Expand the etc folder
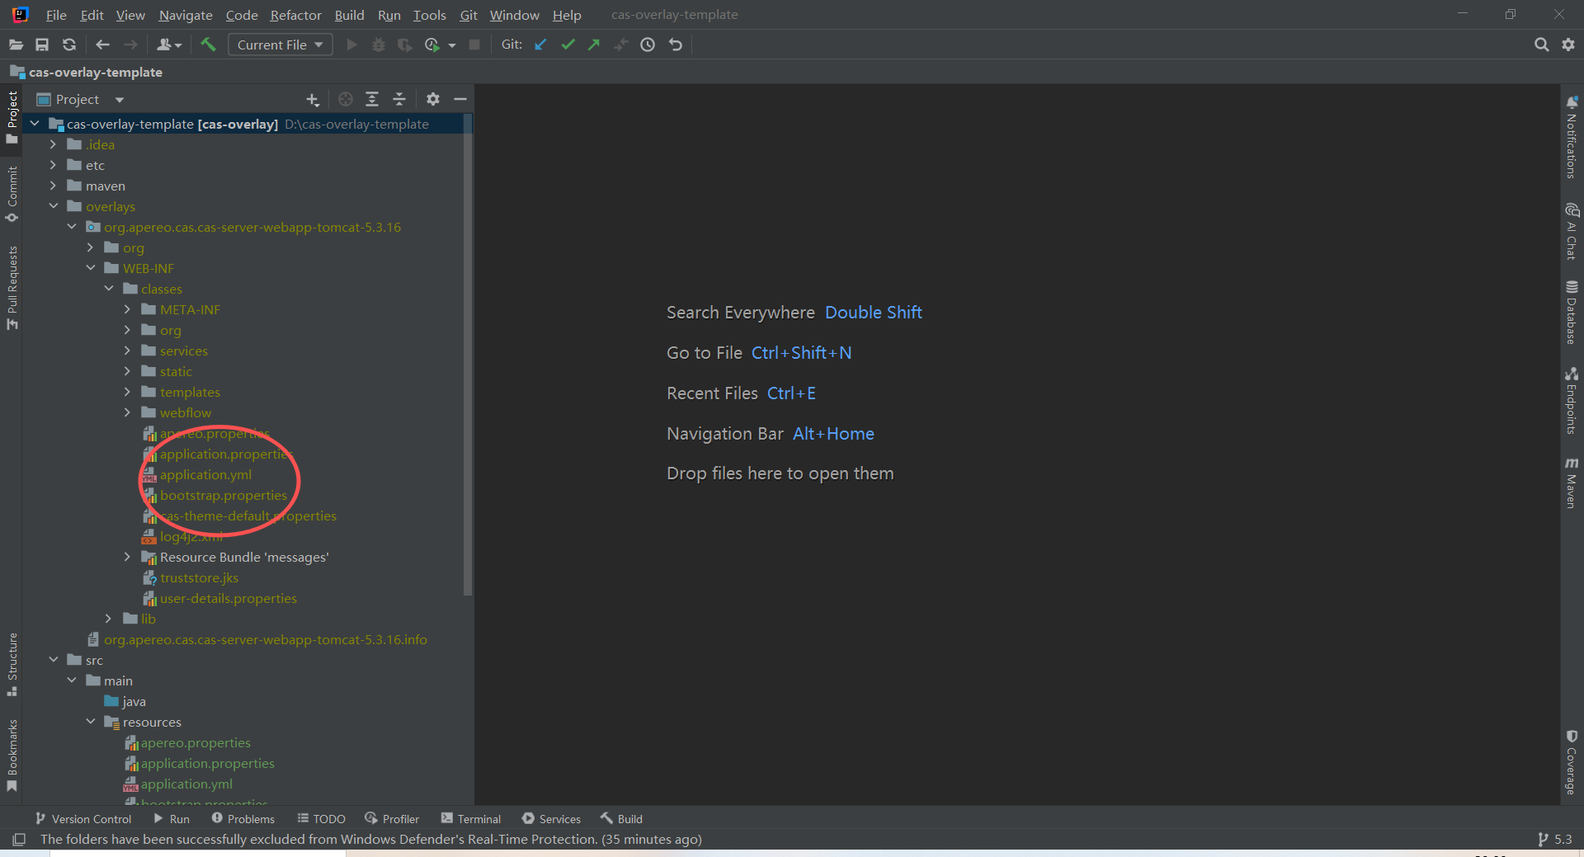The width and height of the screenshot is (1584, 857). pos(53,165)
